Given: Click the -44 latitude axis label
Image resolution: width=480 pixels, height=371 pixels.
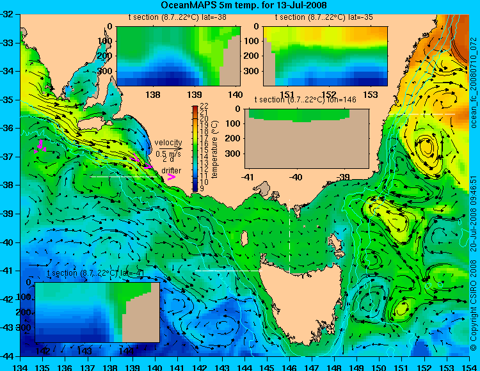Looking at the screenshot, I should coord(6,356).
